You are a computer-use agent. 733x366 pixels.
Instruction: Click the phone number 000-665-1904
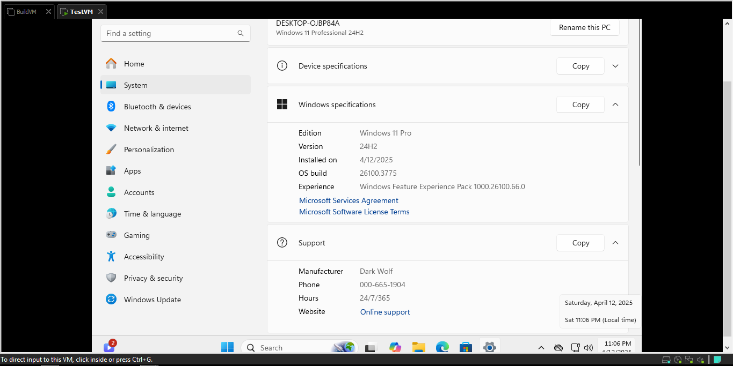[x=382, y=285]
